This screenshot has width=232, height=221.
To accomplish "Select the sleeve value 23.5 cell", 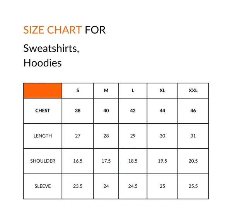I will 78,186.
